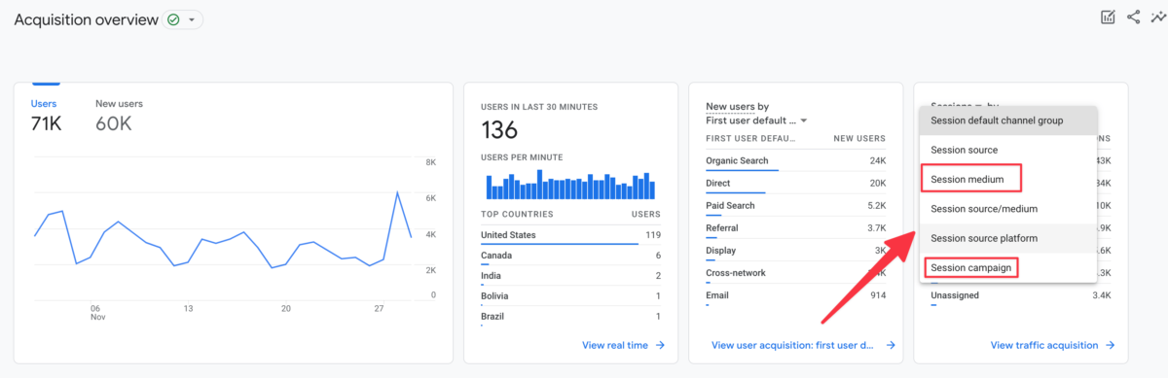Viewport: 1168px width, 378px height.
Task: Click the Referral channel row
Action: pos(795,229)
